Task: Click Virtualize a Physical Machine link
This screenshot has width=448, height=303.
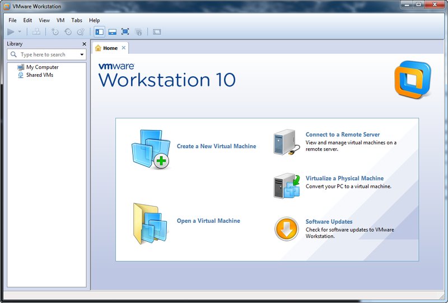Action: pos(344,178)
